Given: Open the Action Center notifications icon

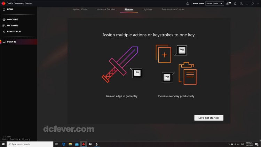Looking at the screenshot, I should pyautogui.click(x=257, y=144).
